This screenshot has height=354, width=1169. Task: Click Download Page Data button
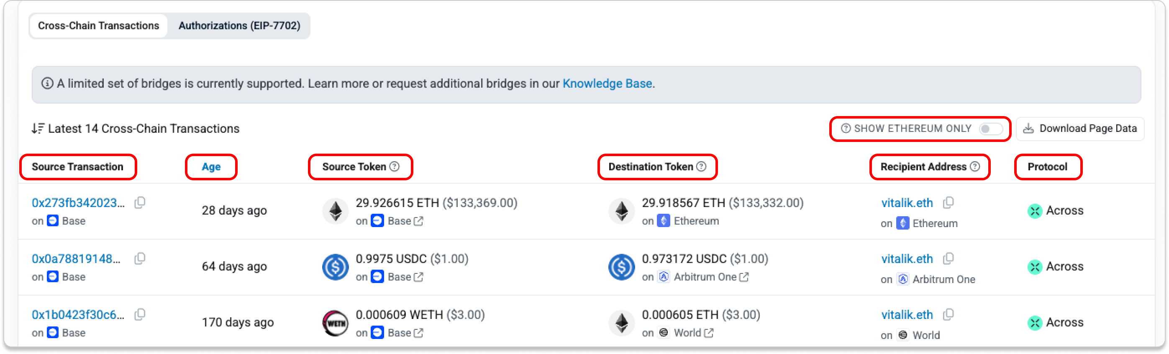click(x=1080, y=129)
